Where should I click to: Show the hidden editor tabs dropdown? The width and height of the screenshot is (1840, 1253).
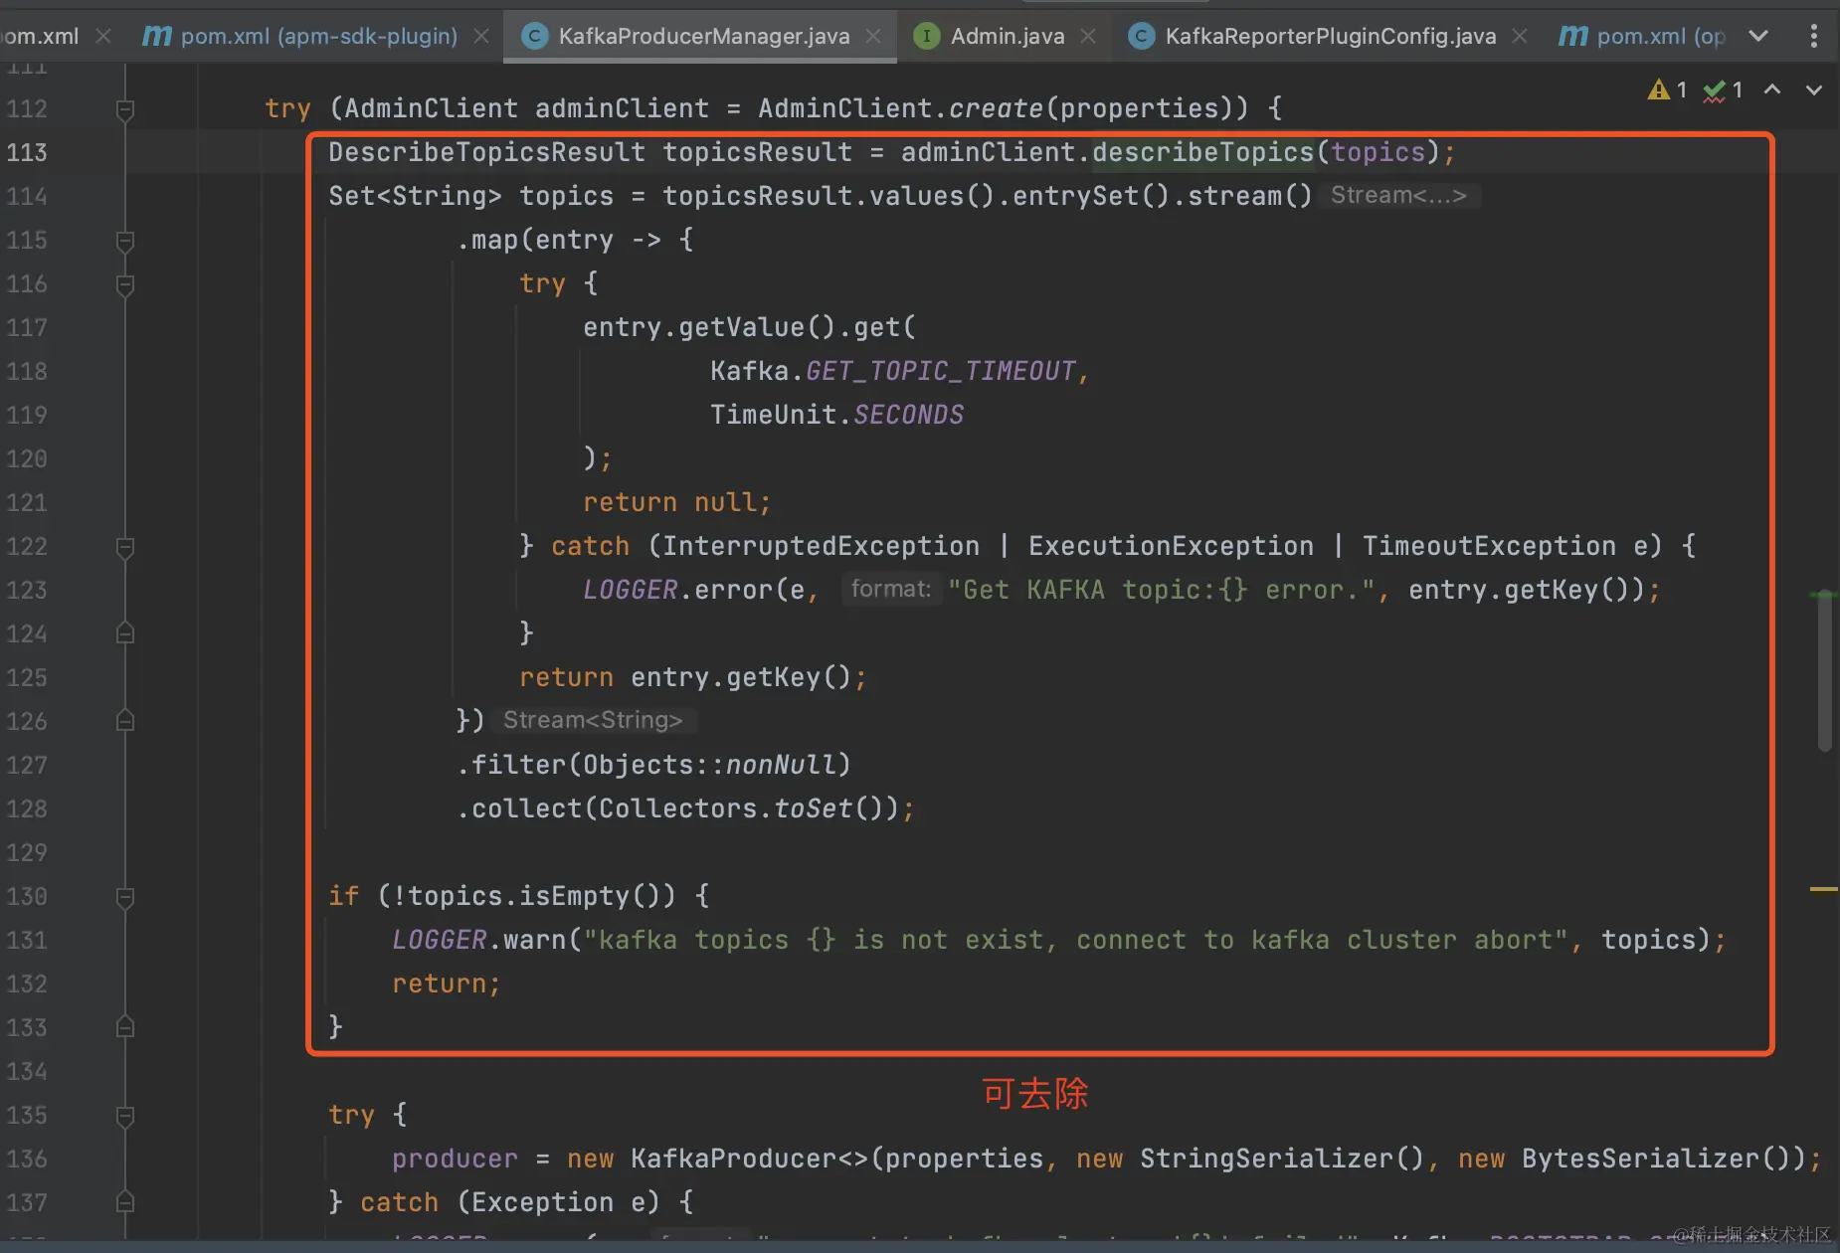[x=1758, y=37]
